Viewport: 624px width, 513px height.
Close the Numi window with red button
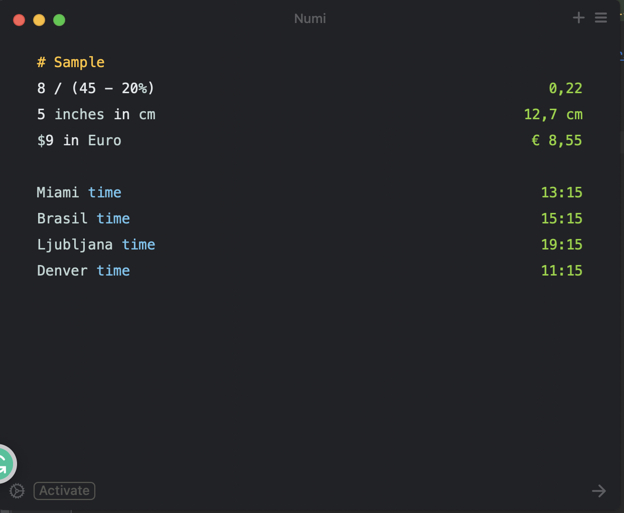pyautogui.click(x=19, y=20)
